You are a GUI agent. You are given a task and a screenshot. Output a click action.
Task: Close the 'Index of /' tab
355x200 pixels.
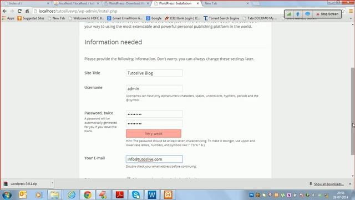pos(48,3)
